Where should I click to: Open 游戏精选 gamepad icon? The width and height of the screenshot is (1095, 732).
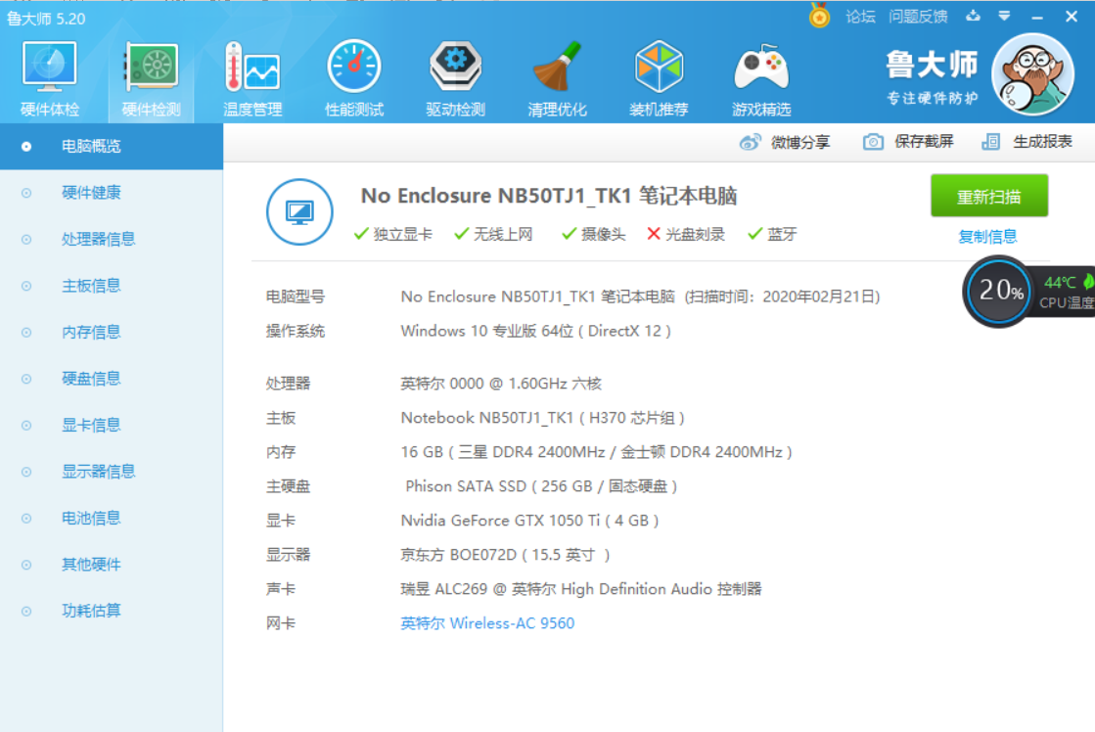pyautogui.click(x=760, y=78)
